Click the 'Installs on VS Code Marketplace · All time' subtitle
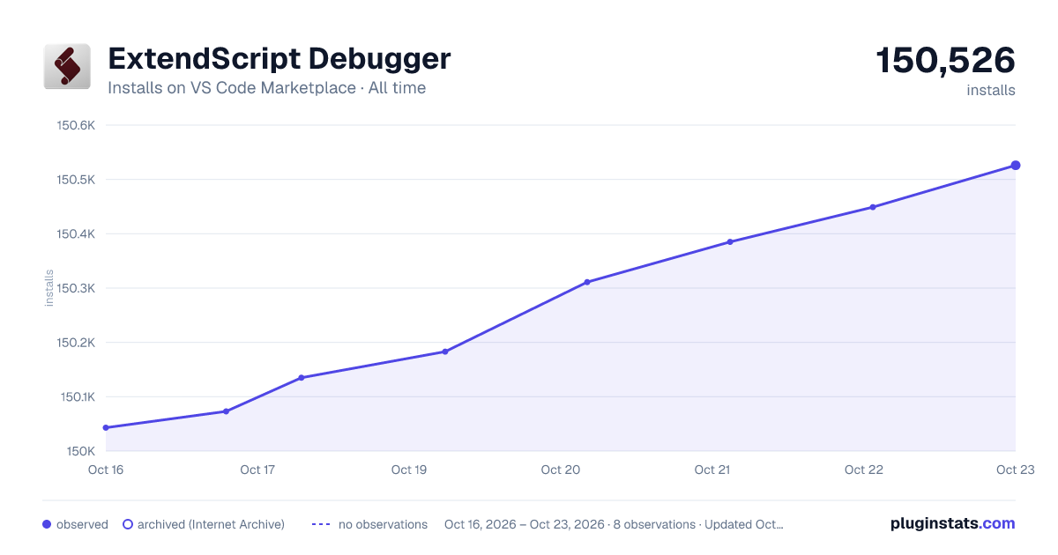The height and width of the screenshot is (555, 1058). (266, 88)
